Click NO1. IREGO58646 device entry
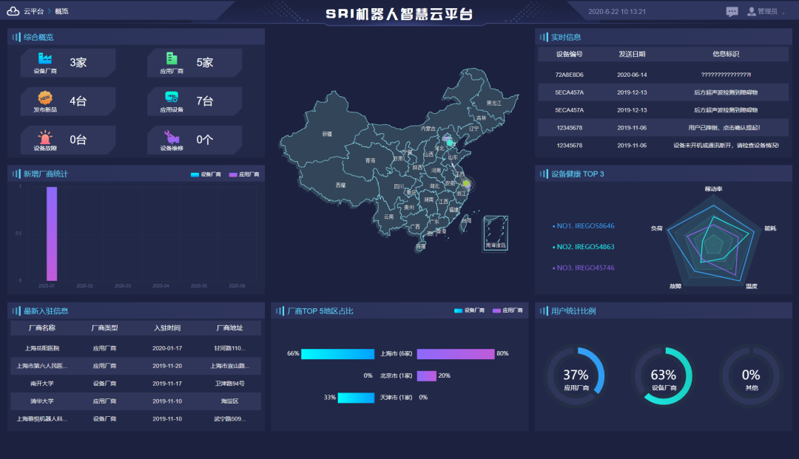The image size is (799, 459). click(584, 226)
